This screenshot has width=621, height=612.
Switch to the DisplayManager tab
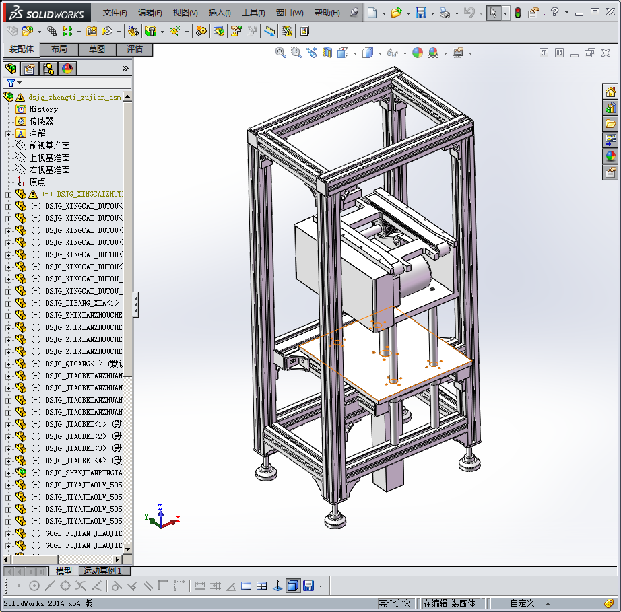pos(67,69)
